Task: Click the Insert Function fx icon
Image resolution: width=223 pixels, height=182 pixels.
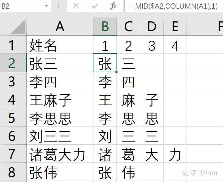Action: (x=113, y=6)
